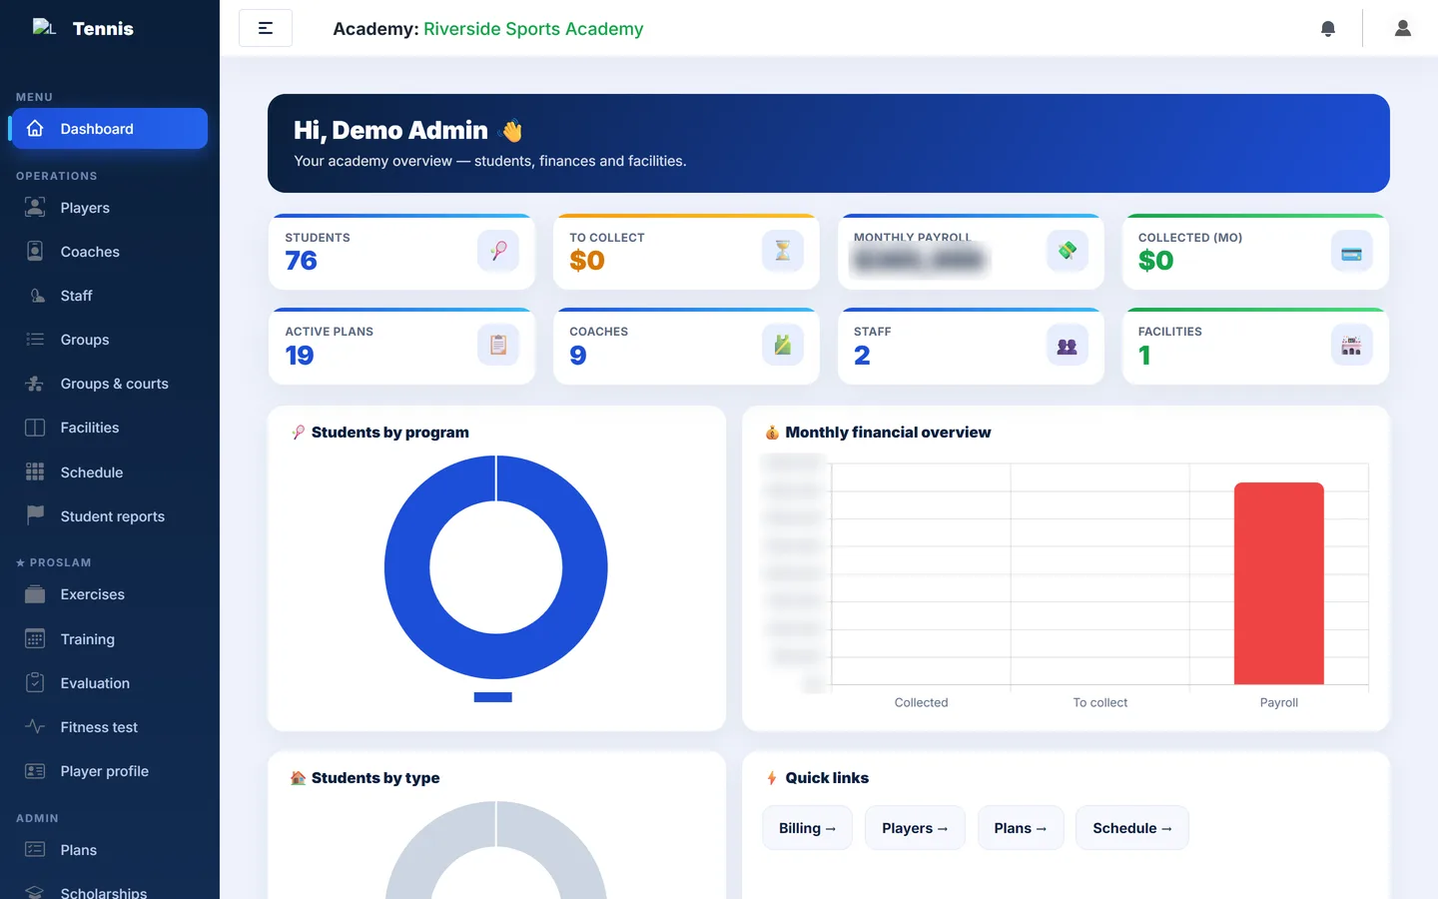This screenshot has width=1438, height=899.
Task: Click the Students card racket icon
Action: coord(498,251)
